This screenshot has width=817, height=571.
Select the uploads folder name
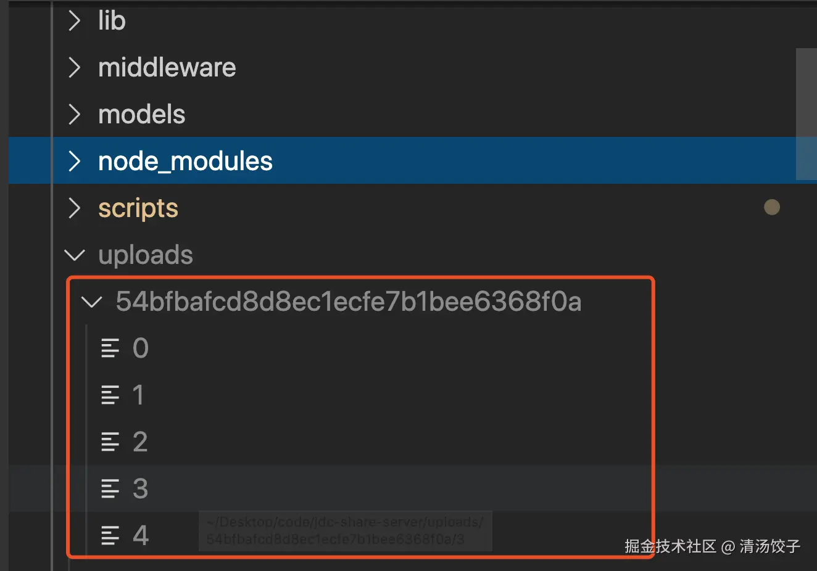click(146, 255)
